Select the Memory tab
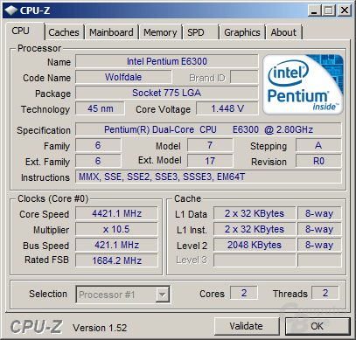The height and width of the screenshot is (340, 356). click(160, 32)
